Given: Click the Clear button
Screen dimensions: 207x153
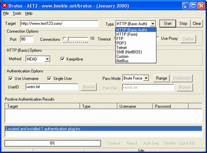Looking at the screenshot, I should click(197, 24).
